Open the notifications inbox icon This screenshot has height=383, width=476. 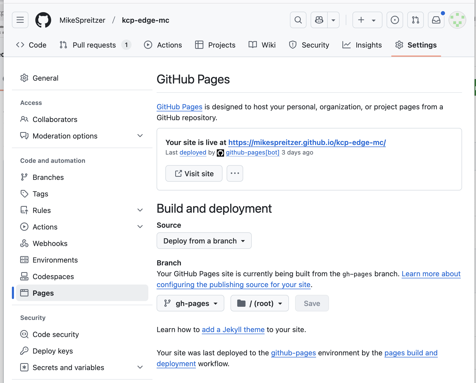tap(436, 20)
